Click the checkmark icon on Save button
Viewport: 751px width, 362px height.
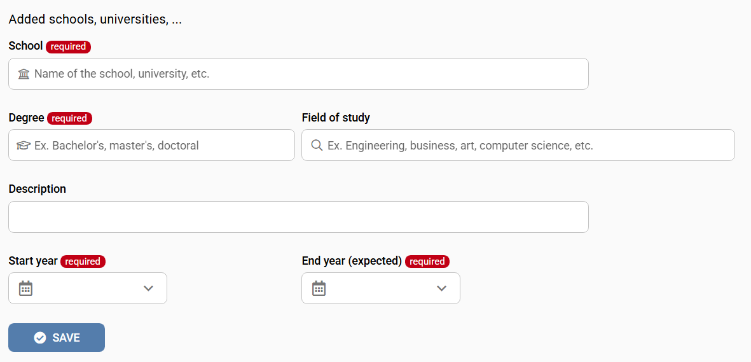coord(40,338)
